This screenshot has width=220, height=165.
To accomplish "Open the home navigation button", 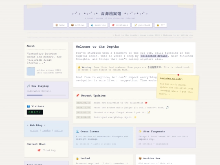I will (60, 25).
